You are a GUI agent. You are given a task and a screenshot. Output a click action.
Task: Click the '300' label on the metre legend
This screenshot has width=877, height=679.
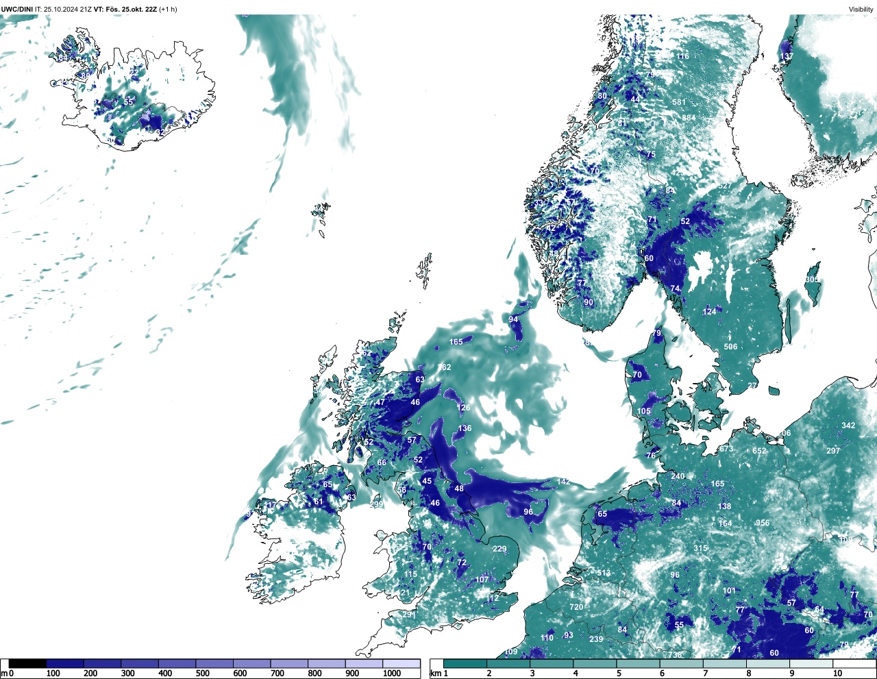pyautogui.click(x=128, y=674)
